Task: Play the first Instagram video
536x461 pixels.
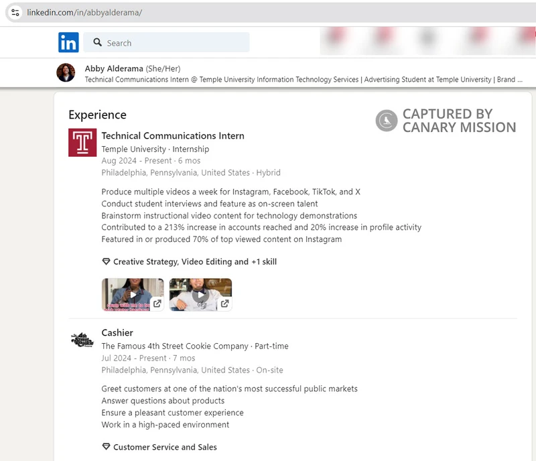Action: coord(135,293)
